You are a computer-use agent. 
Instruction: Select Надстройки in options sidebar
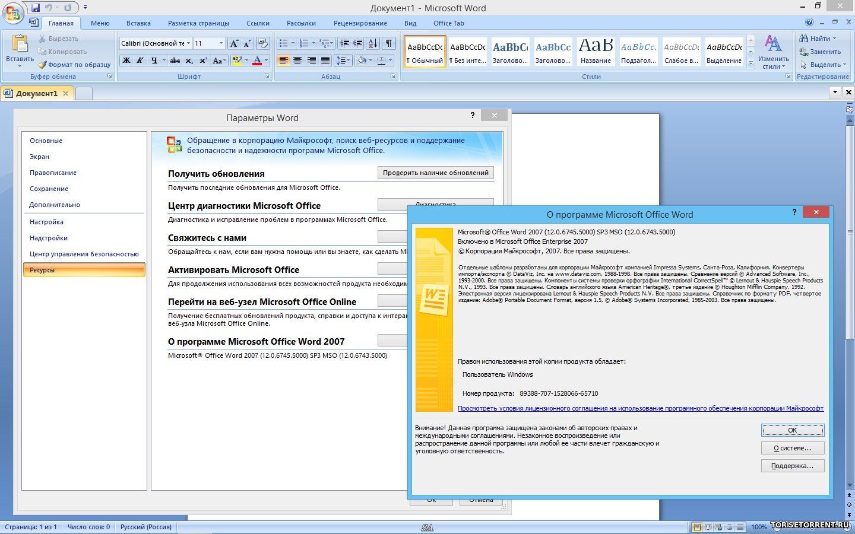(x=49, y=238)
